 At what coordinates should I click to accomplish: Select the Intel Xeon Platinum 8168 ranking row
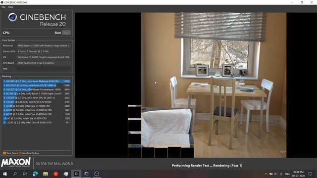[x=37, y=81]
